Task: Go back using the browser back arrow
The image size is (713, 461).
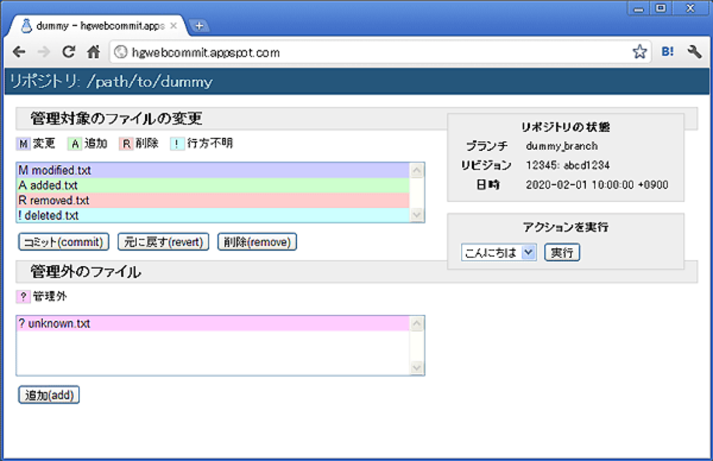Action: point(19,52)
